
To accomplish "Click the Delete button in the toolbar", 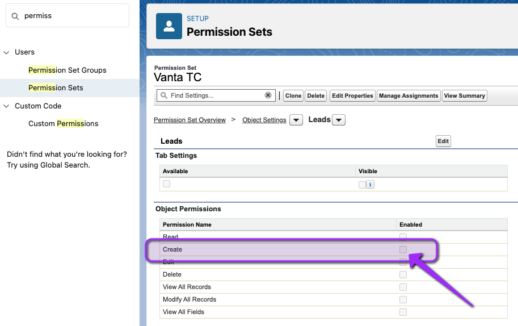I will point(315,95).
